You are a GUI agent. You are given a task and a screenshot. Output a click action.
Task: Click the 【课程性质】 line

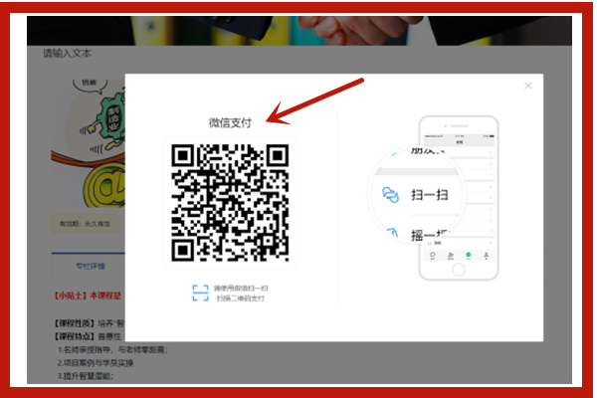(x=90, y=323)
